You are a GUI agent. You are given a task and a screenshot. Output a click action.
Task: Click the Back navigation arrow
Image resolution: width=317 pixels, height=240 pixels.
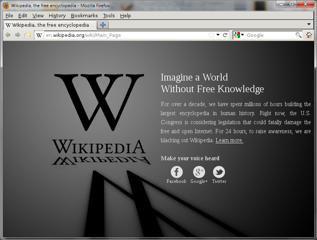[8, 35]
